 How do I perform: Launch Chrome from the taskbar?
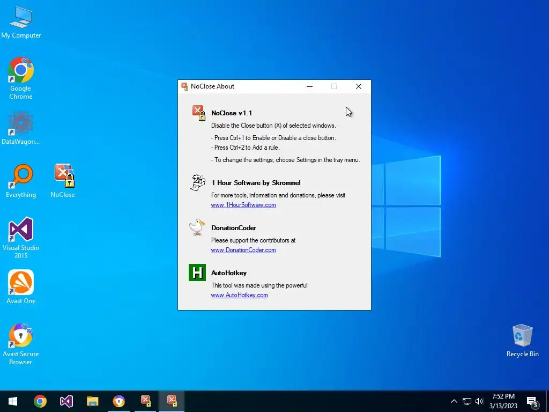[40, 401]
